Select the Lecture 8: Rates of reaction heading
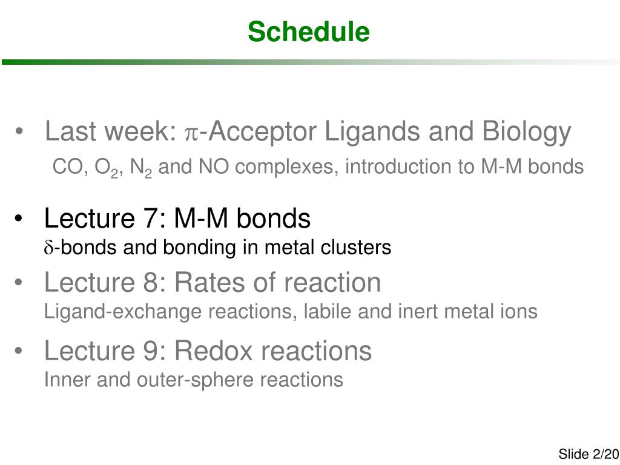 213,282
